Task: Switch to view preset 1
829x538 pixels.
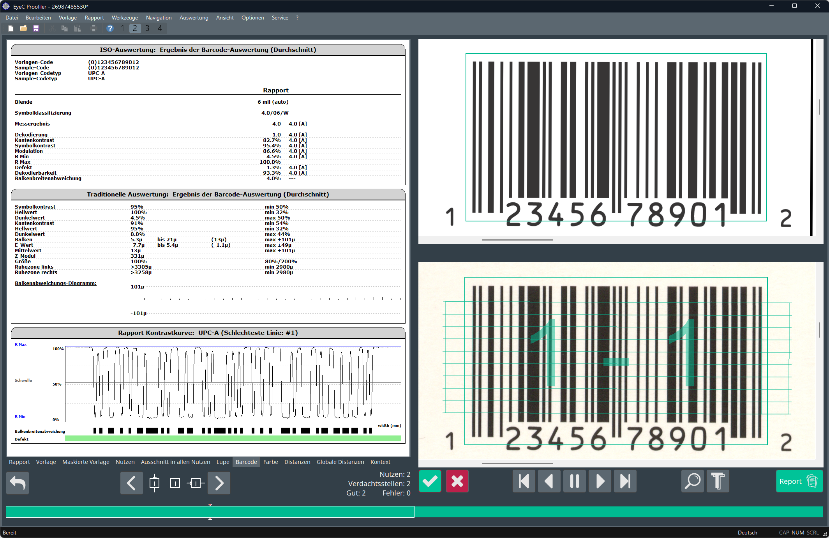Action: (x=122, y=28)
